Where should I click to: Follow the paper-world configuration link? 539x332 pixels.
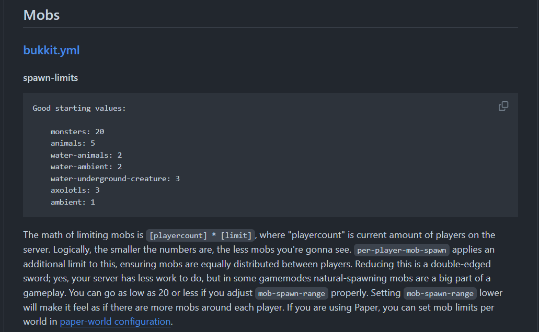point(115,322)
